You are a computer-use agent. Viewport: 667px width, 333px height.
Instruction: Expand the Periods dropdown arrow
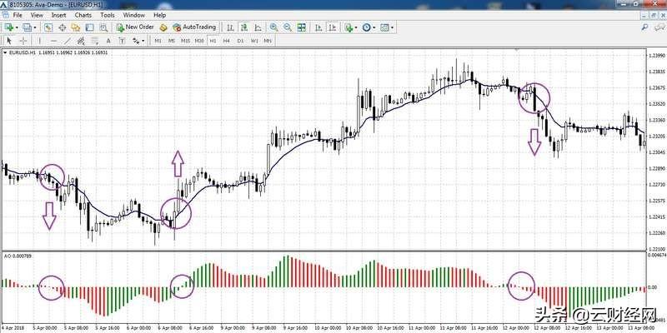374,27
